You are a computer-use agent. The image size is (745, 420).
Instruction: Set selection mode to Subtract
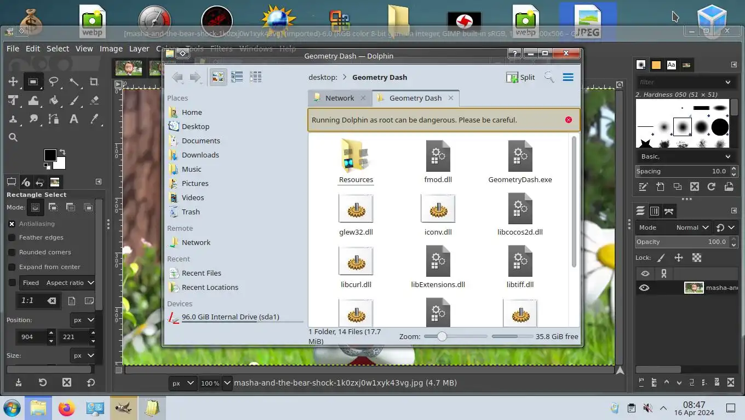click(x=71, y=207)
